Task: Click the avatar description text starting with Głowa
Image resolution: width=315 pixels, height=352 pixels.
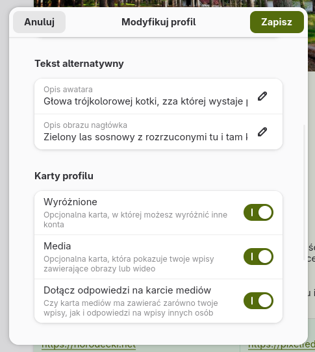Action: 145,101
